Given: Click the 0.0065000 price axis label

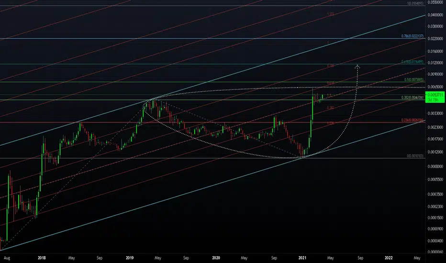Looking at the screenshot, I should pos(435,87).
